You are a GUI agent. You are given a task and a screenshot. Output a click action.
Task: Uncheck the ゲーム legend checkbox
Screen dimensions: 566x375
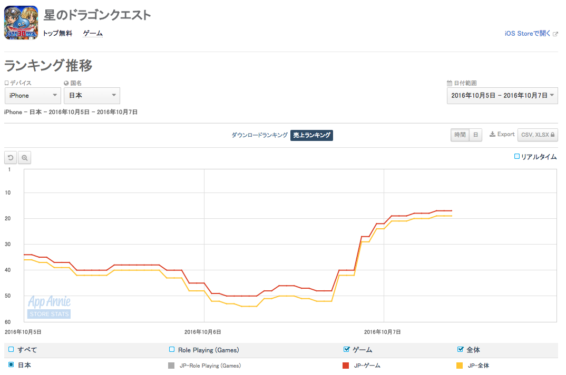(347, 349)
